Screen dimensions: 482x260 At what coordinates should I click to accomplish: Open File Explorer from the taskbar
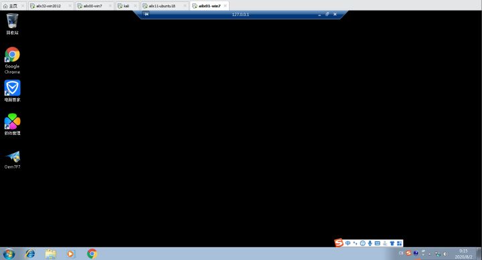51,254
